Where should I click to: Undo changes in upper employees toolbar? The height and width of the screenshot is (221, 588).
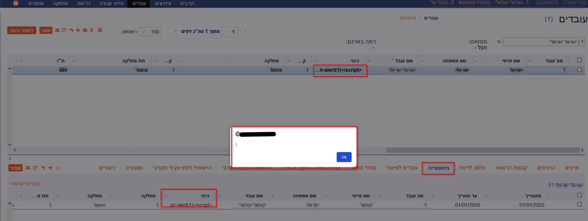[x=71, y=30]
